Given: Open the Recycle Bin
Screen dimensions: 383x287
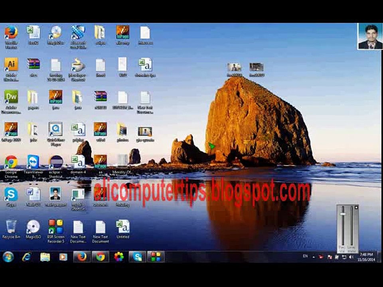Looking at the screenshot, I should tap(11, 230).
